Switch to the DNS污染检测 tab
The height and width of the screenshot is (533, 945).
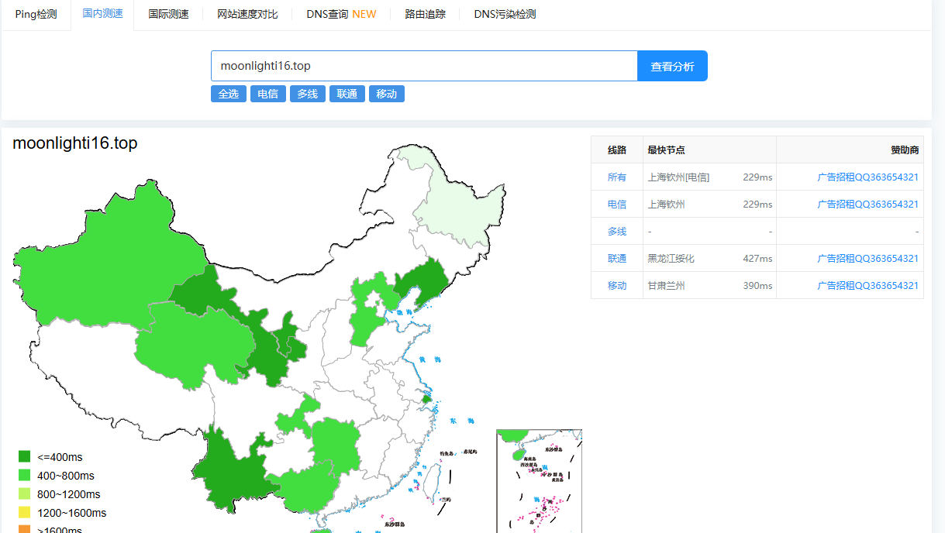click(505, 14)
